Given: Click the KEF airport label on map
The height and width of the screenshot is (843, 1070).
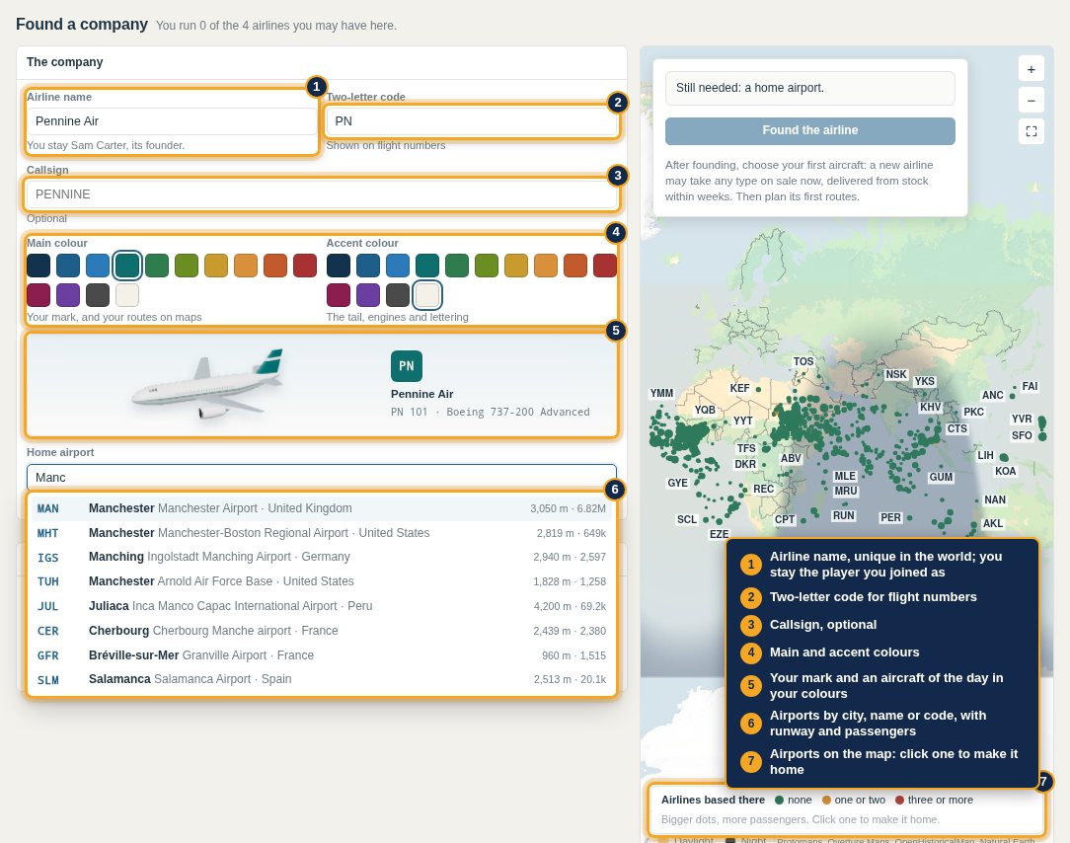Looking at the screenshot, I should click(739, 388).
